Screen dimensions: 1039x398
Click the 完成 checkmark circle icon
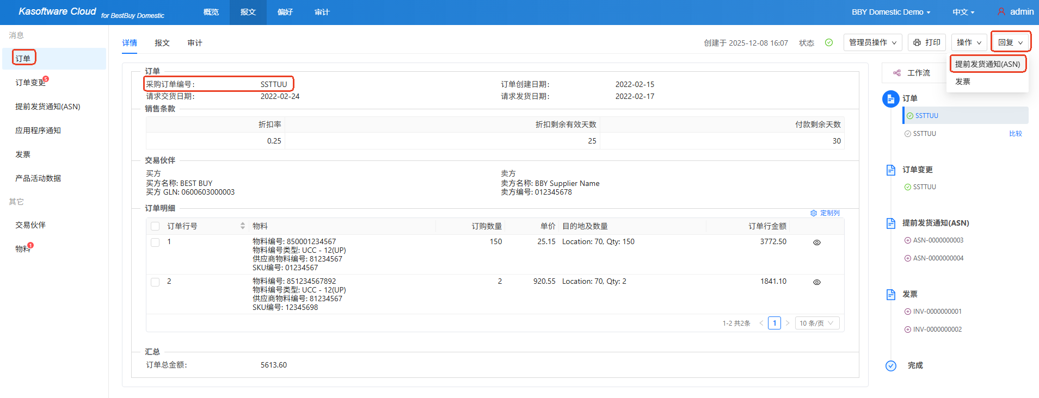(890, 366)
